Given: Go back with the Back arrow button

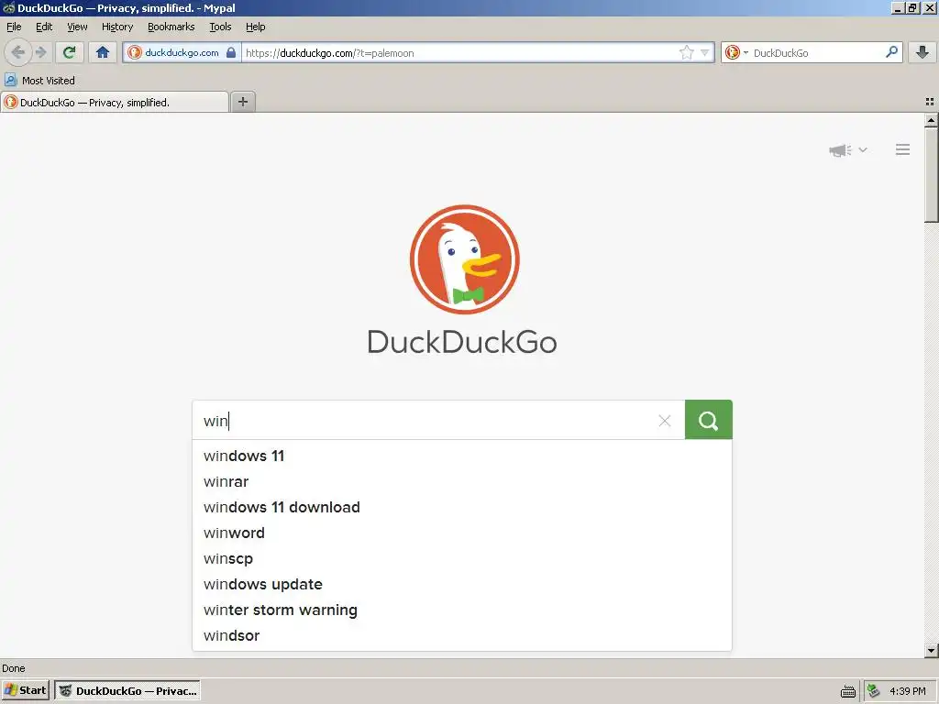Looking at the screenshot, I should (x=18, y=52).
